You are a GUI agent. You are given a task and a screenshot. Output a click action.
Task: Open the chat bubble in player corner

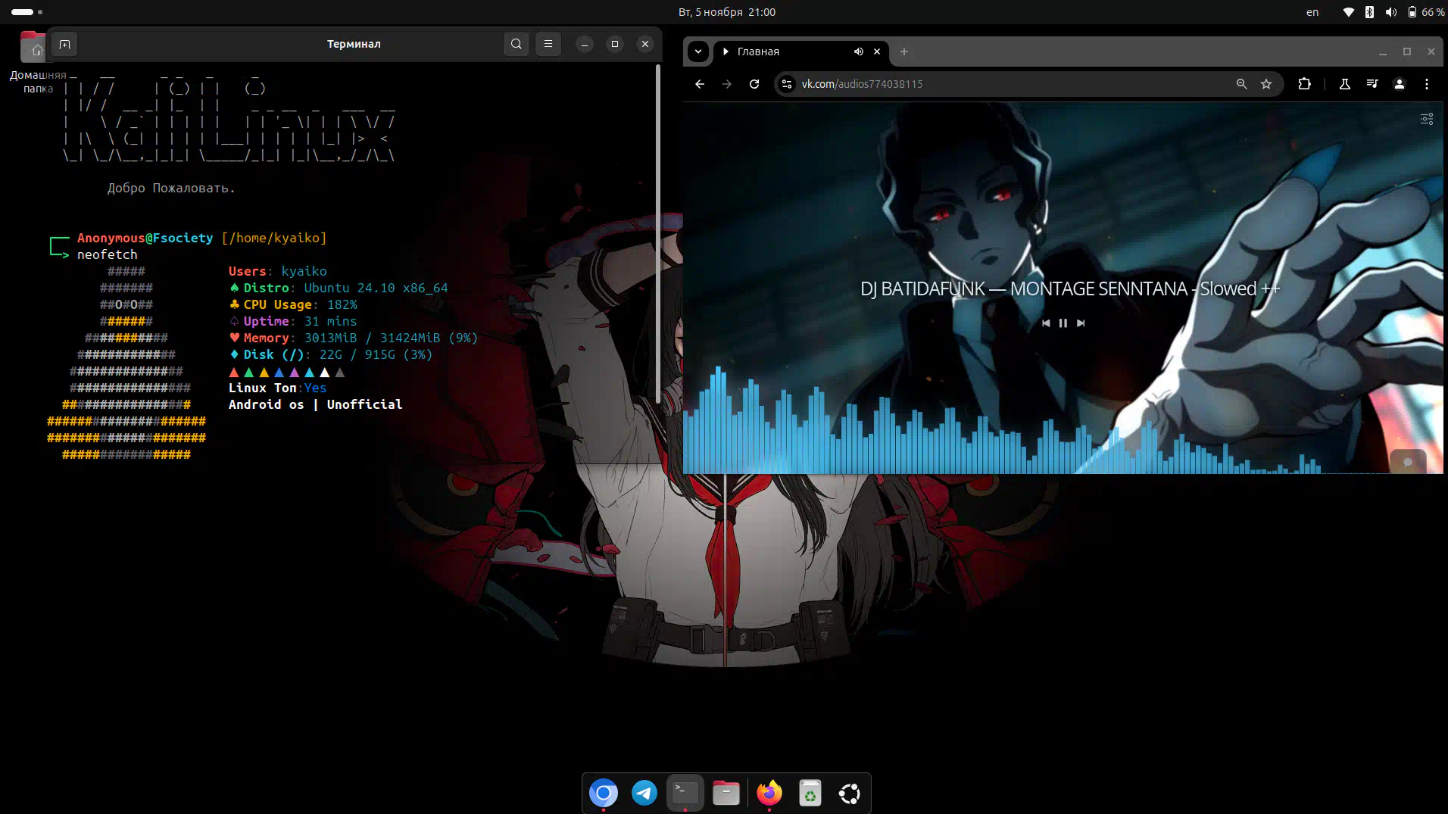[1408, 462]
